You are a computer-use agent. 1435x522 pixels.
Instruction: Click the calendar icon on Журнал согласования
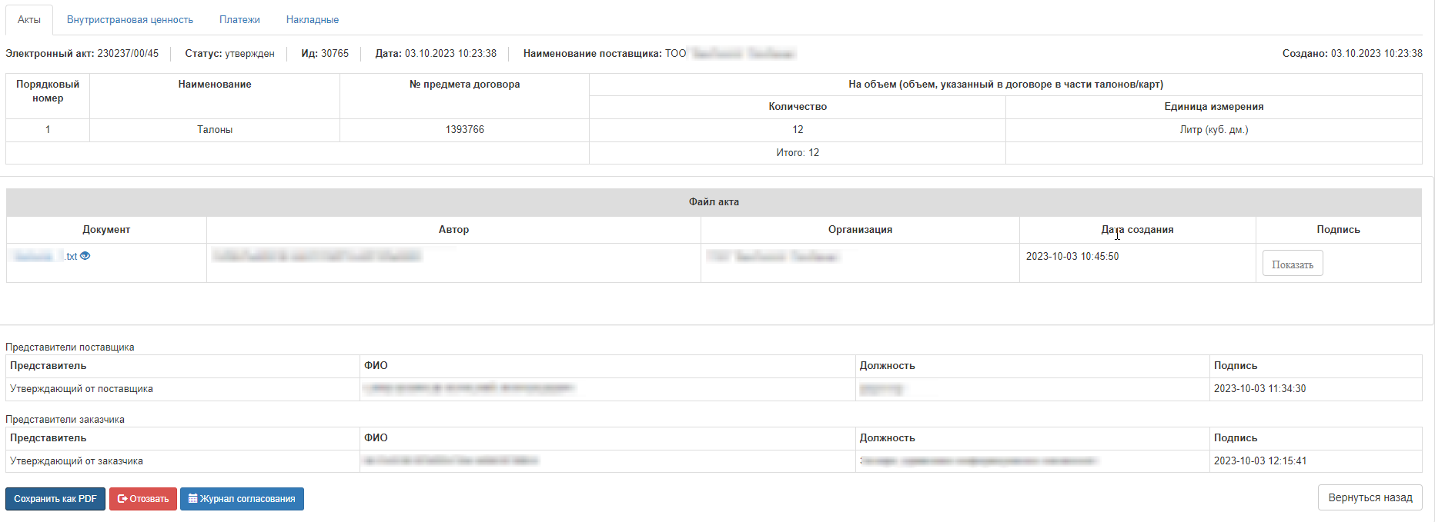[193, 499]
